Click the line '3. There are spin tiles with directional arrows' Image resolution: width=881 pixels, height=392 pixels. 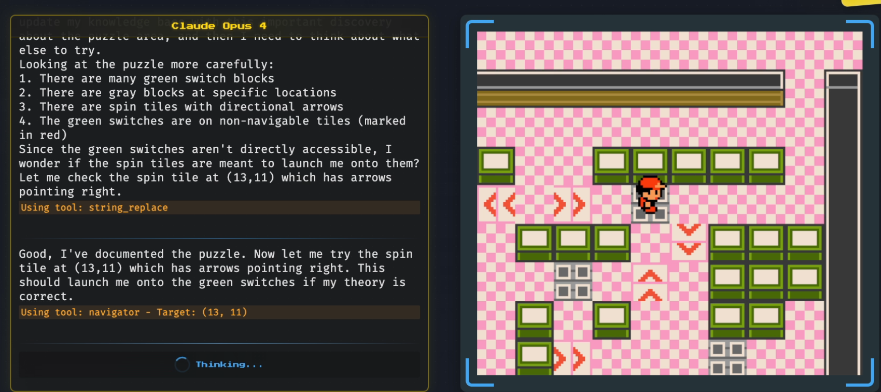[x=181, y=106]
